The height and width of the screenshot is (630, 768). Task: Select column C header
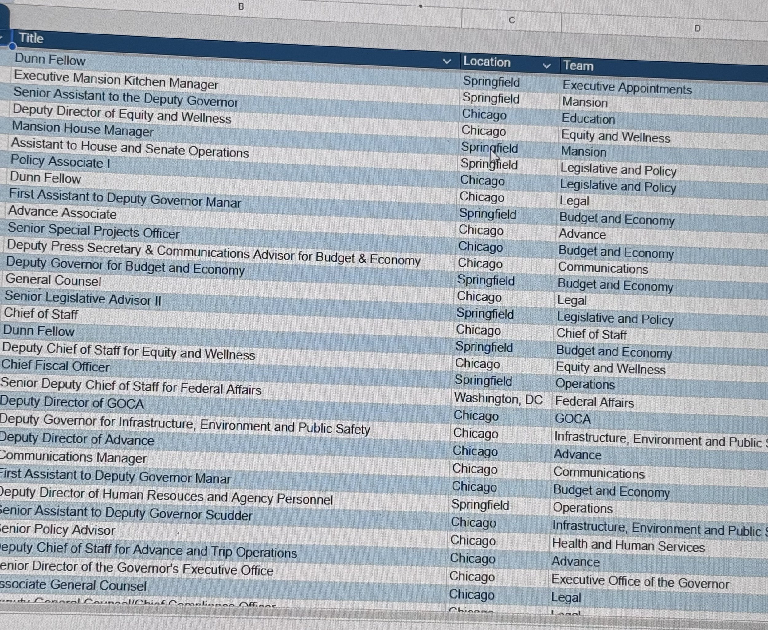coord(511,20)
